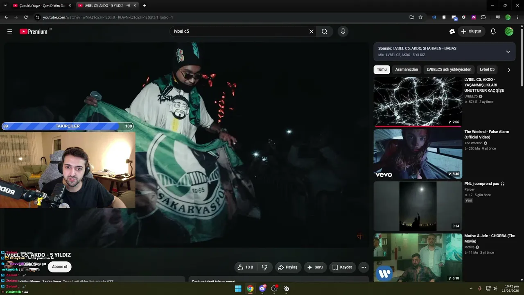Close the Çubuklu Yaşar tab
524x295 pixels.
click(70, 6)
